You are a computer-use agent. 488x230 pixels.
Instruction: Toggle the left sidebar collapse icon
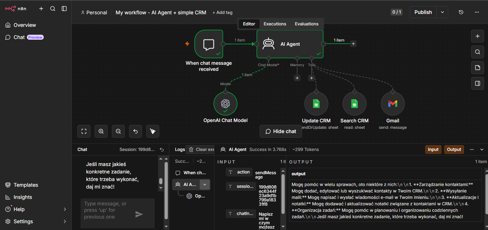pos(64,9)
